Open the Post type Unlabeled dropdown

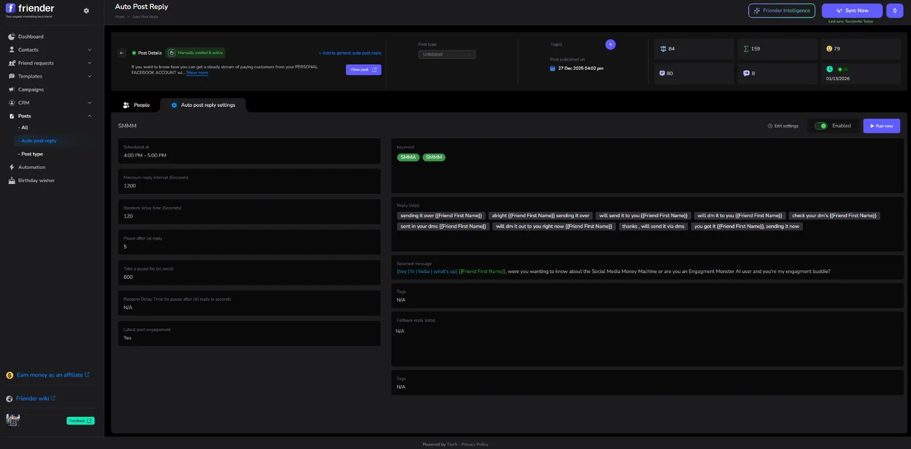(x=447, y=55)
